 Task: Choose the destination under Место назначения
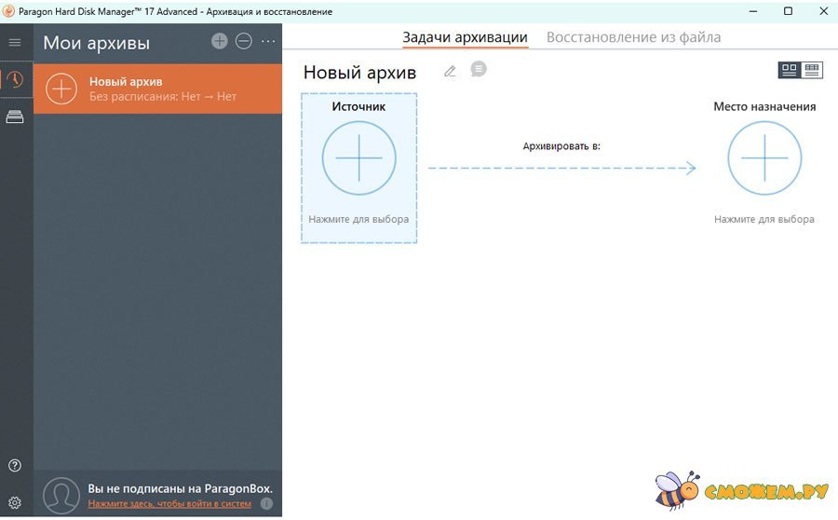tap(764, 158)
